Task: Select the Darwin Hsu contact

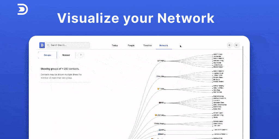Action: tap(217, 107)
